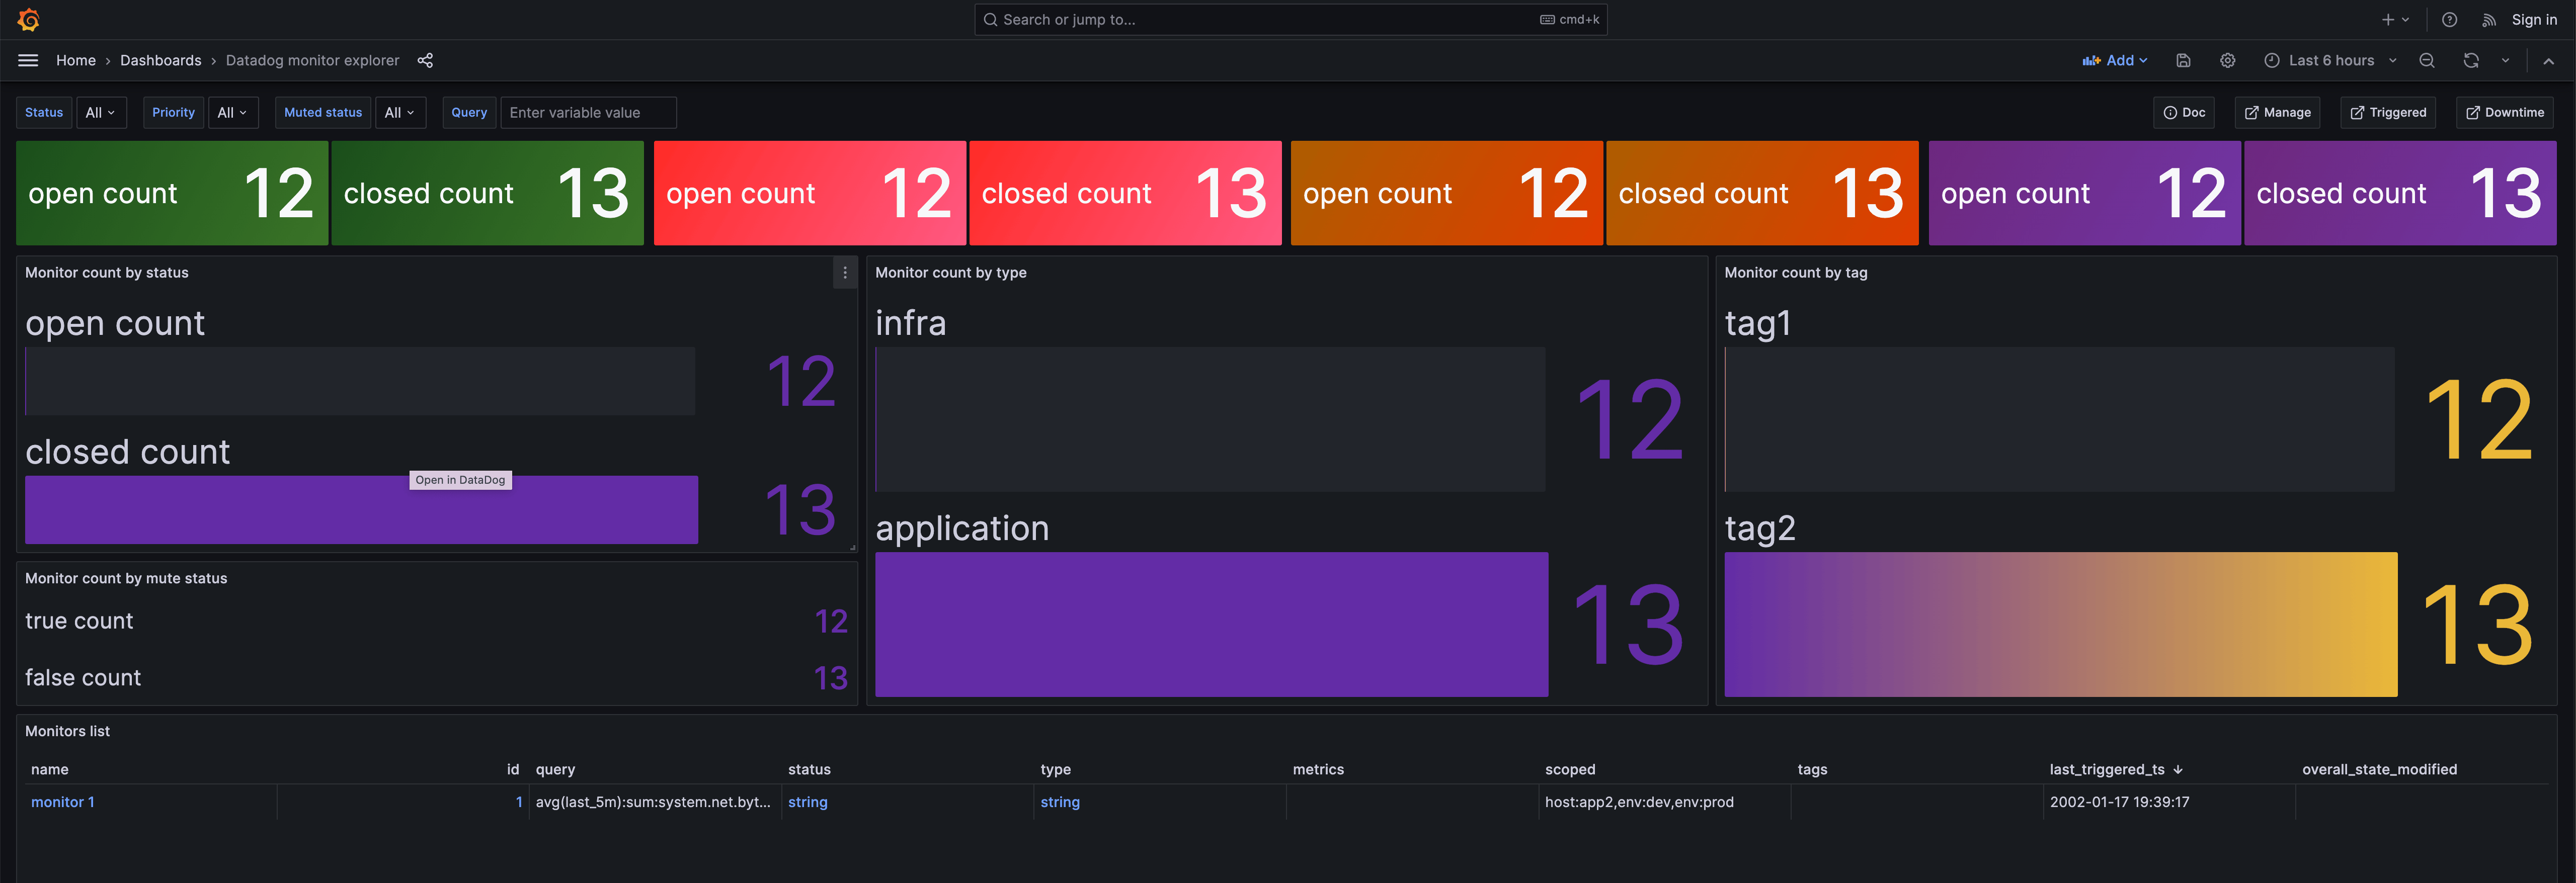Open the help menu
Screen dimensions: 2576x883
point(2449,19)
